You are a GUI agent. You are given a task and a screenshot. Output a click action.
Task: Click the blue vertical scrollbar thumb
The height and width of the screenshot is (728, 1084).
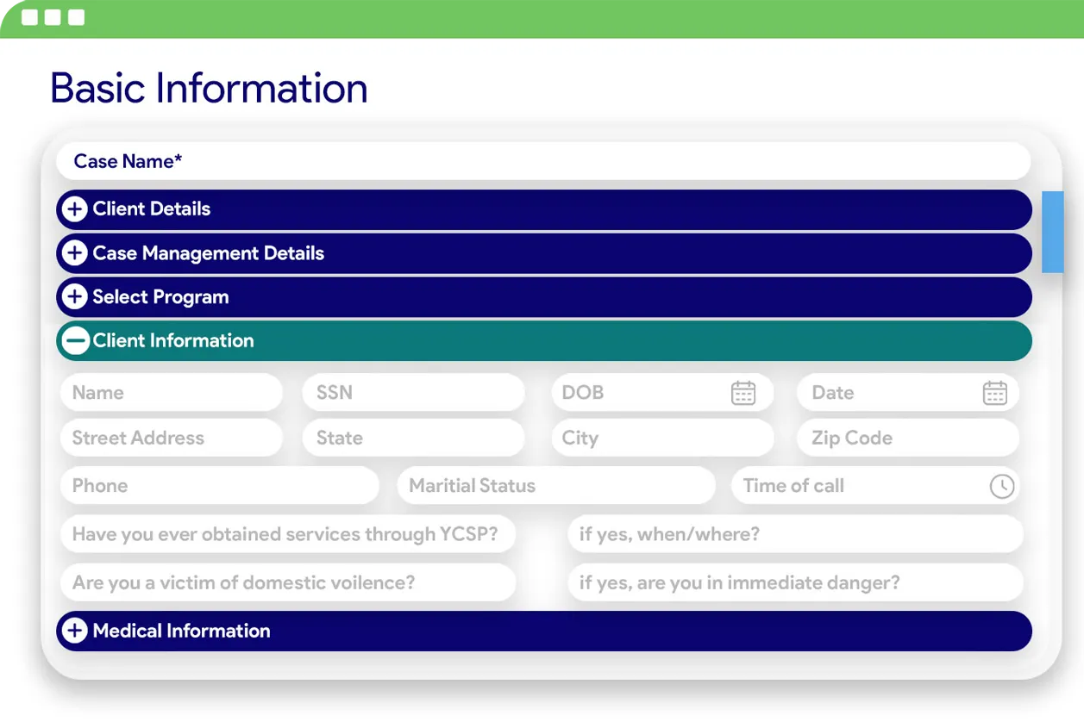(1052, 232)
